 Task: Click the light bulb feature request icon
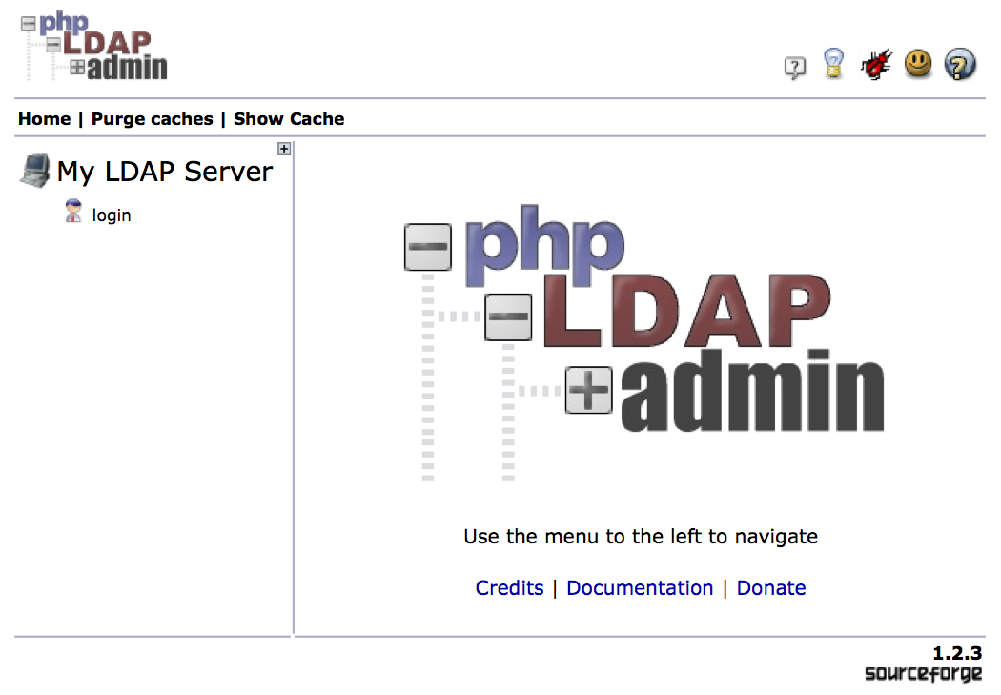[834, 63]
